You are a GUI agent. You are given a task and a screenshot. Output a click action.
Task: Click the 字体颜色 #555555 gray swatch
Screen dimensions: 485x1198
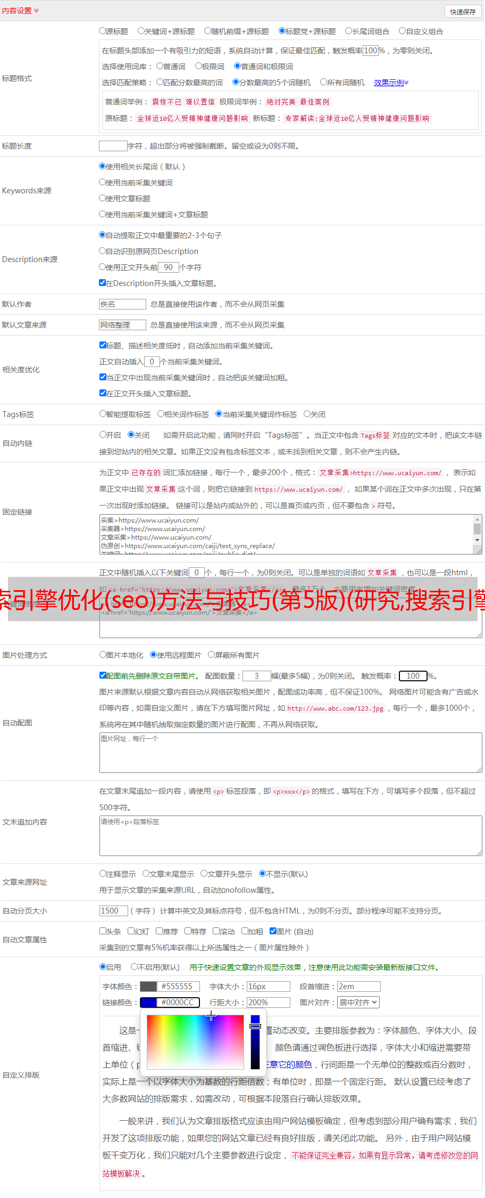pyautogui.click(x=148, y=987)
